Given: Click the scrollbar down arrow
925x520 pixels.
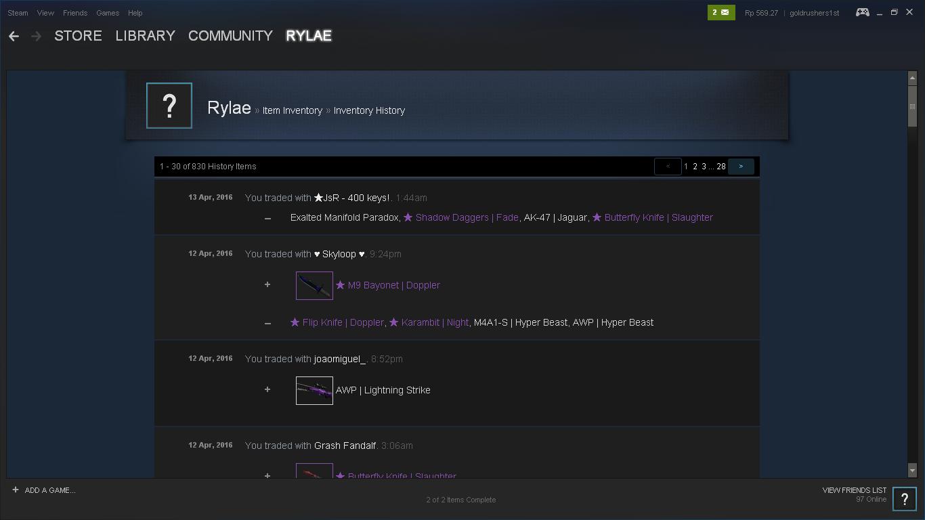Looking at the screenshot, I should [x=912, y=470].
